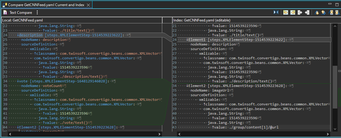Close the Compare GetCNNFeed.yaml tab
This screenshot has height=138, width=341.
pos(88,5)
